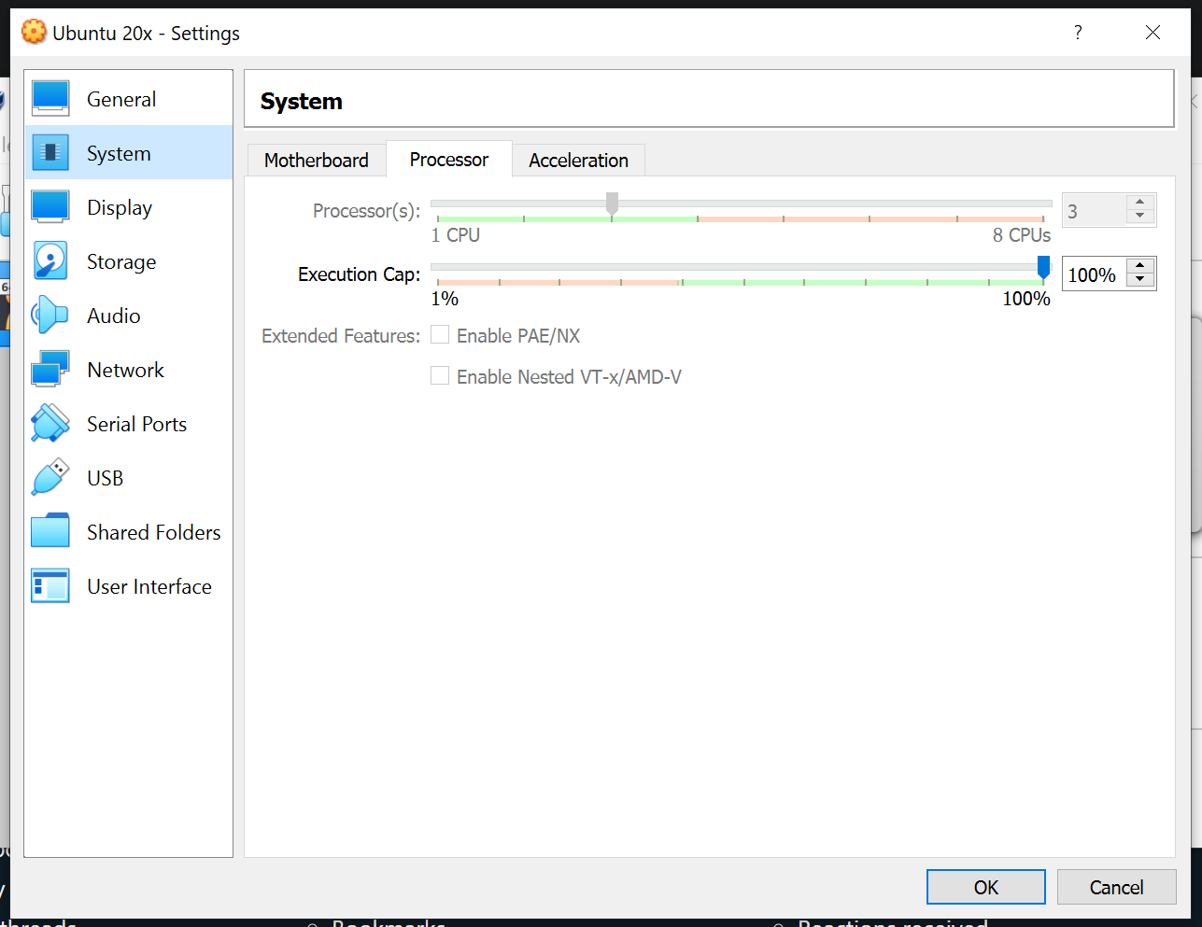Click the VirtualBox settings gear title icon
This screenshot has height=927, width=1202.
34,33
